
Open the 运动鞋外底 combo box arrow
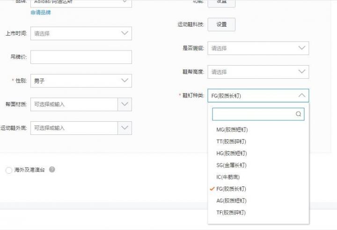tap(125, 128)
